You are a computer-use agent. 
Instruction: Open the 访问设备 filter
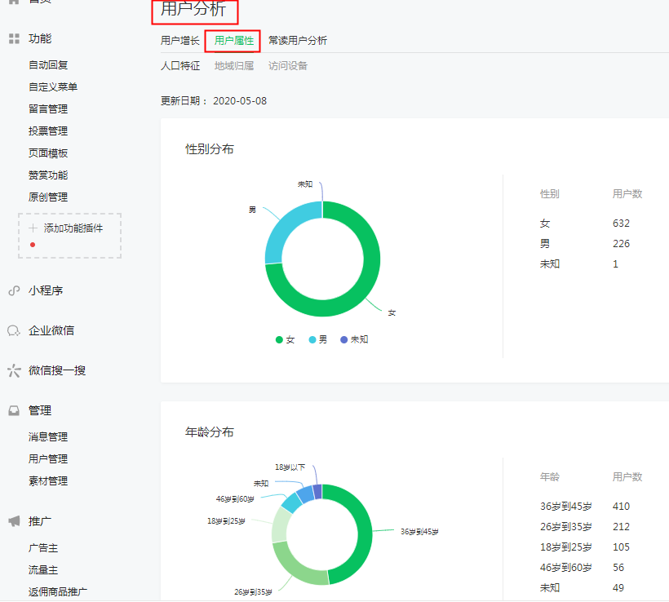click(287, 66)
